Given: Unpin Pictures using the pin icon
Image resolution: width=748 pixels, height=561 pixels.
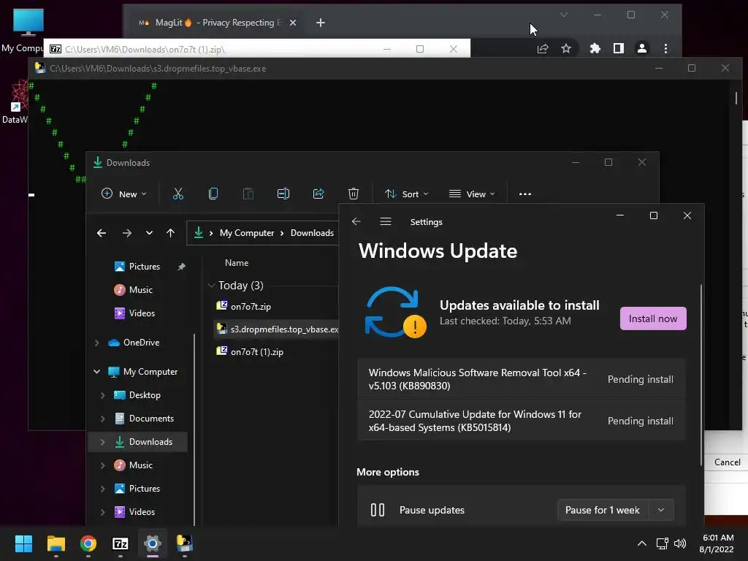Looking at the screenshot, I should click(x=181, y=267).
